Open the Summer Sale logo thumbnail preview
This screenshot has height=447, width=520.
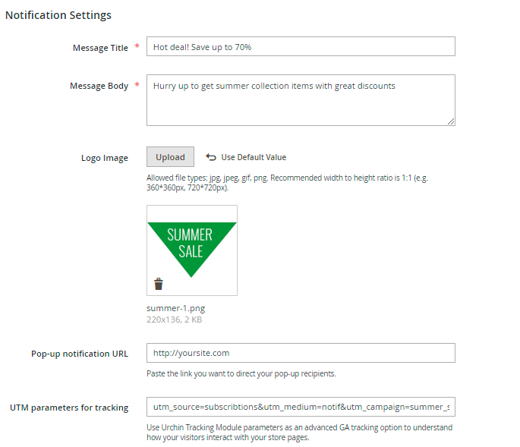pyautogui.click(x=191, y=243)
